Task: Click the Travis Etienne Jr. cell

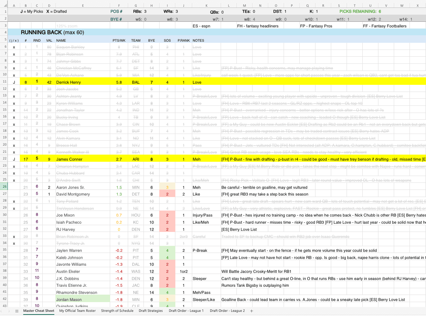Action: [82, 285]
